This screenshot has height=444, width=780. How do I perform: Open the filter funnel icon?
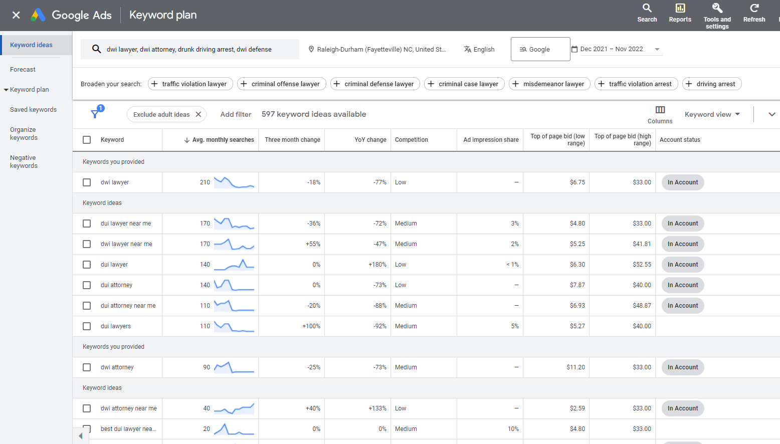(95, 114)
